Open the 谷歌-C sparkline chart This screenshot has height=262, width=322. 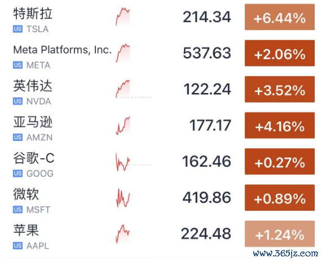123,162
